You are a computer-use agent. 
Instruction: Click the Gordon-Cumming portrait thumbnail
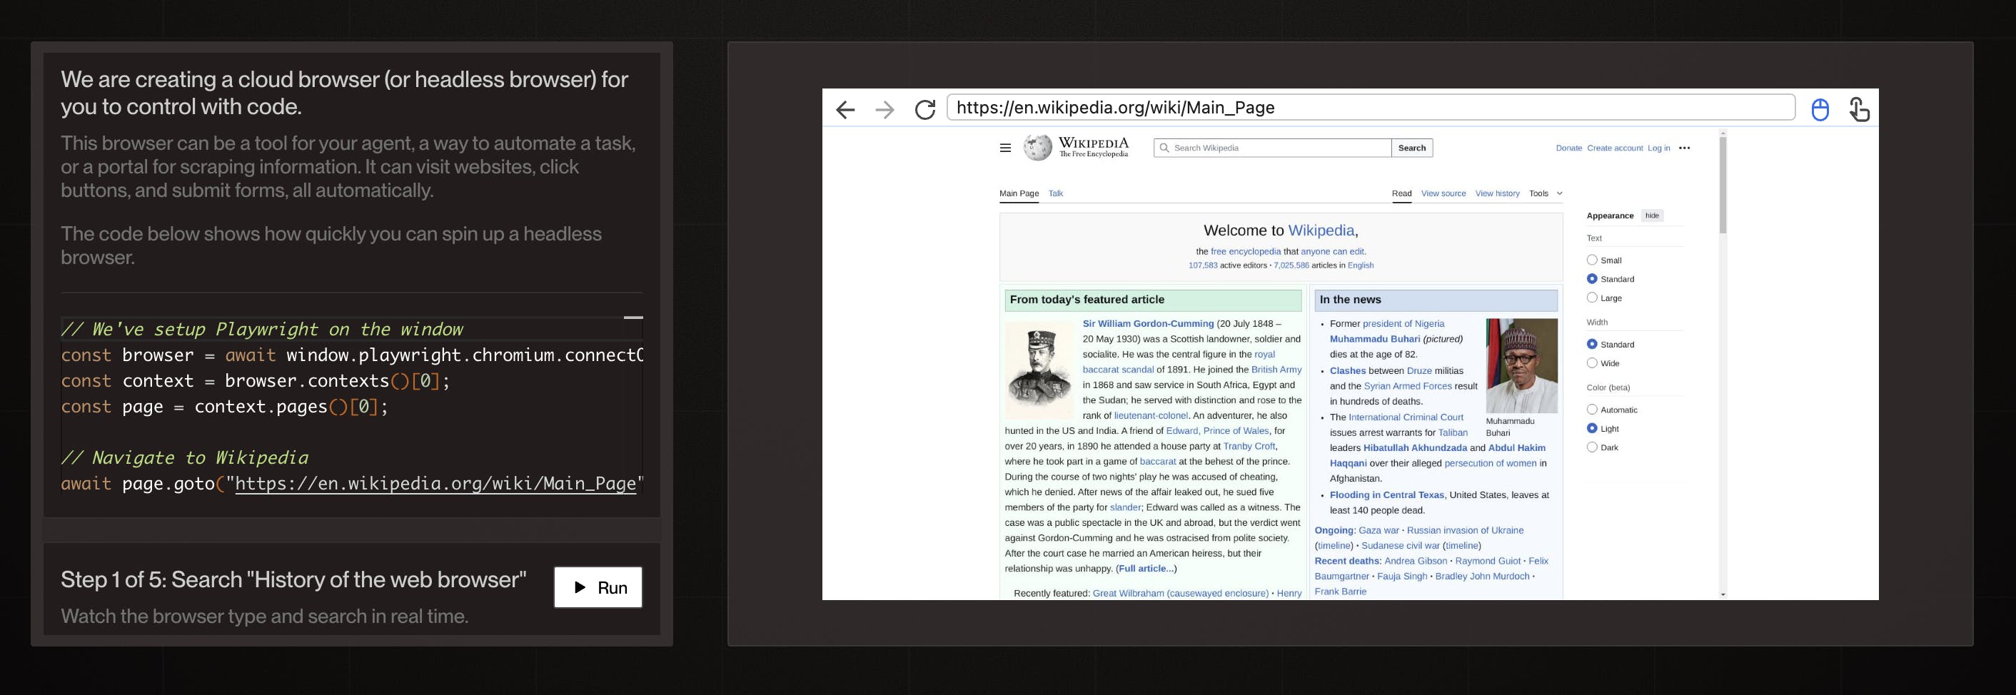tap(1039, 369)
